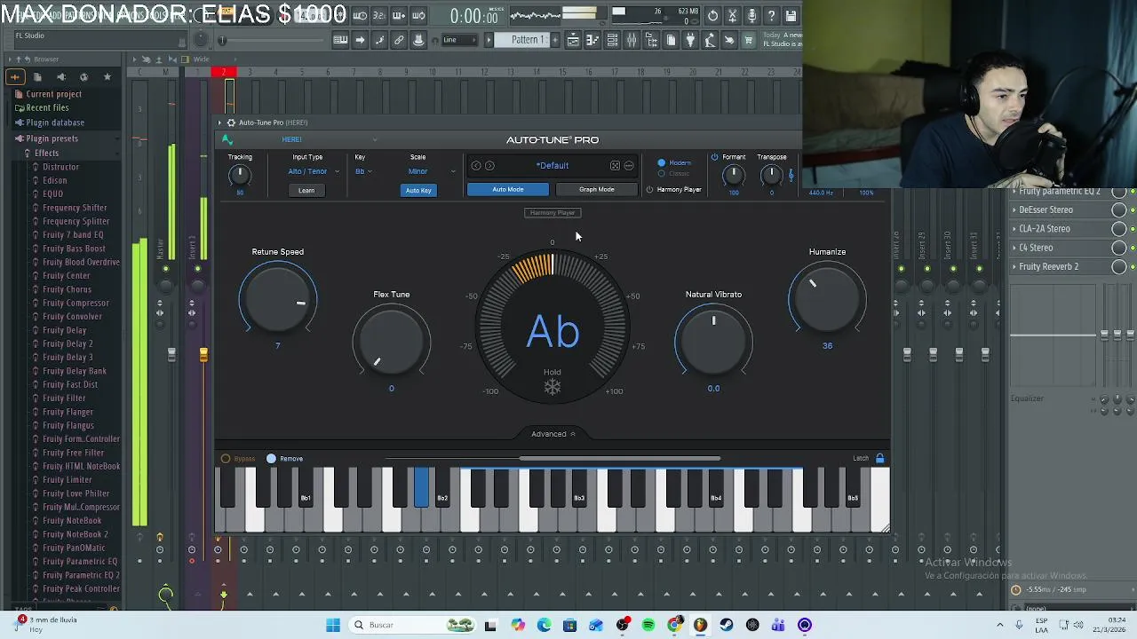This screenshot has height=639, width=1137.
Task: Toggle typing keyboard to piano icon
Action: pos(340,40)
